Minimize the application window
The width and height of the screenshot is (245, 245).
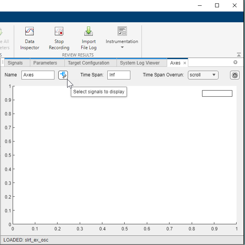199,5
